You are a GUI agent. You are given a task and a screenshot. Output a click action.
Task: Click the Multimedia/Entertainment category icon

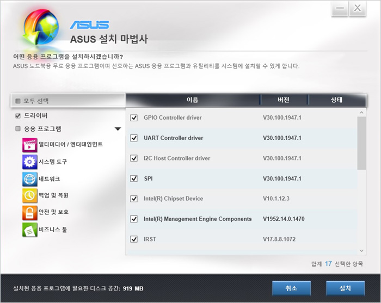[29, 145]
